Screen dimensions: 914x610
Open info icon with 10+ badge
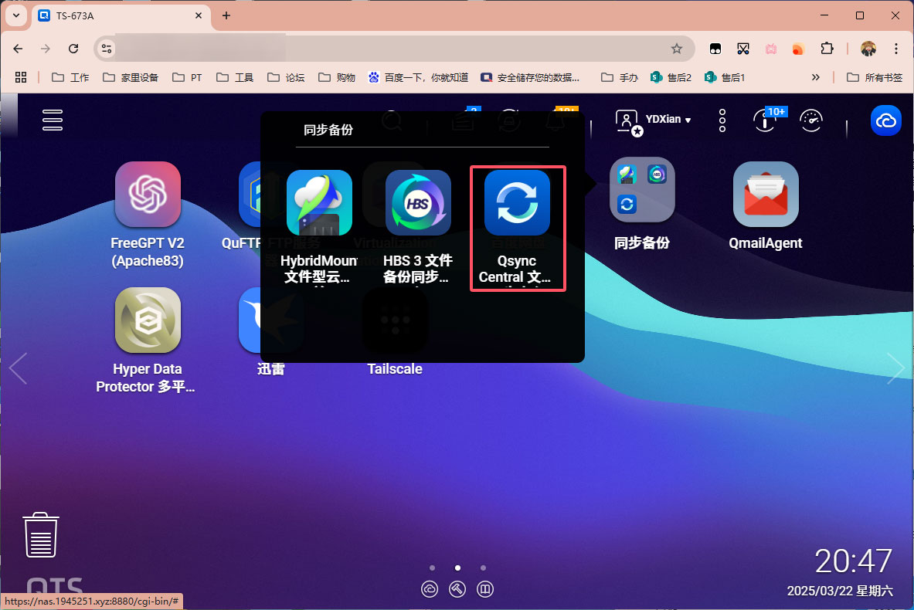pos(765,120)
